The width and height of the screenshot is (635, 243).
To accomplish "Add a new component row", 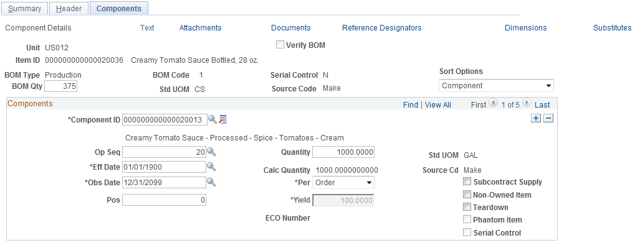I will tap(536, 118).
